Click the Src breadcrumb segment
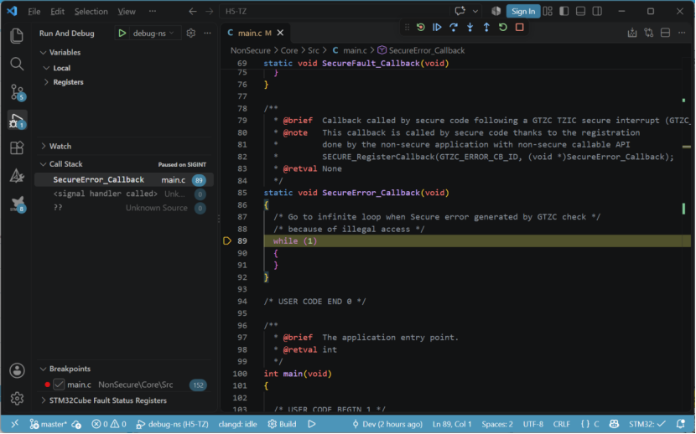 click(314, 50)
